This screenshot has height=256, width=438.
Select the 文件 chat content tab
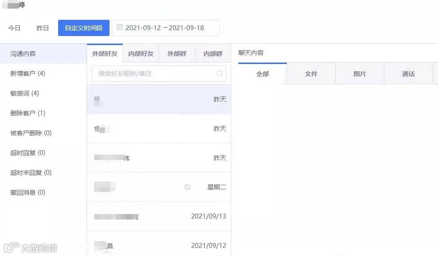tap(311, 74)
